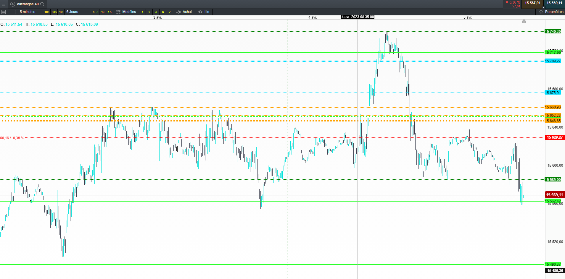Click the house marker on time axis
This screenshot has height=279, width=565.
524,21
